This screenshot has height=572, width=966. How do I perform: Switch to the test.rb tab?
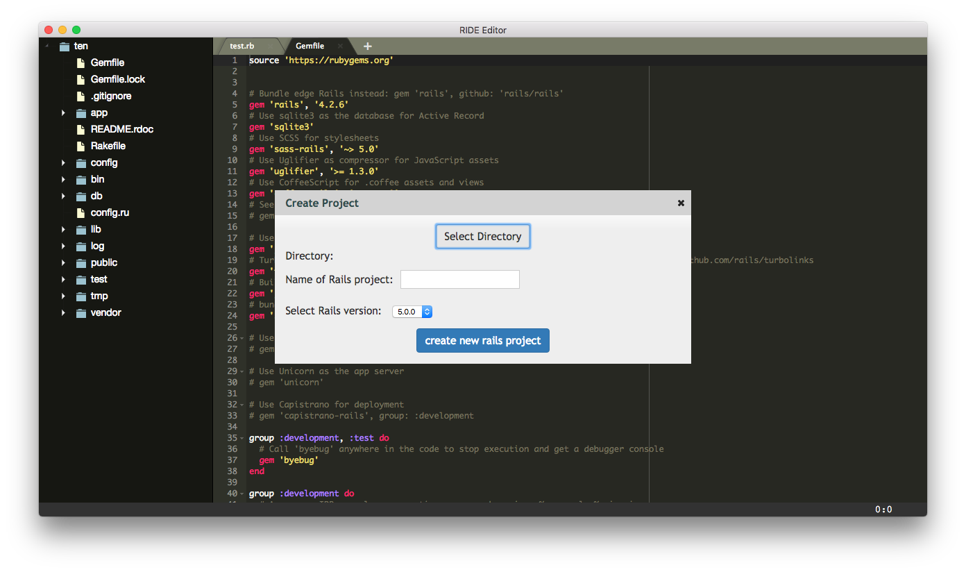[242, 47]
